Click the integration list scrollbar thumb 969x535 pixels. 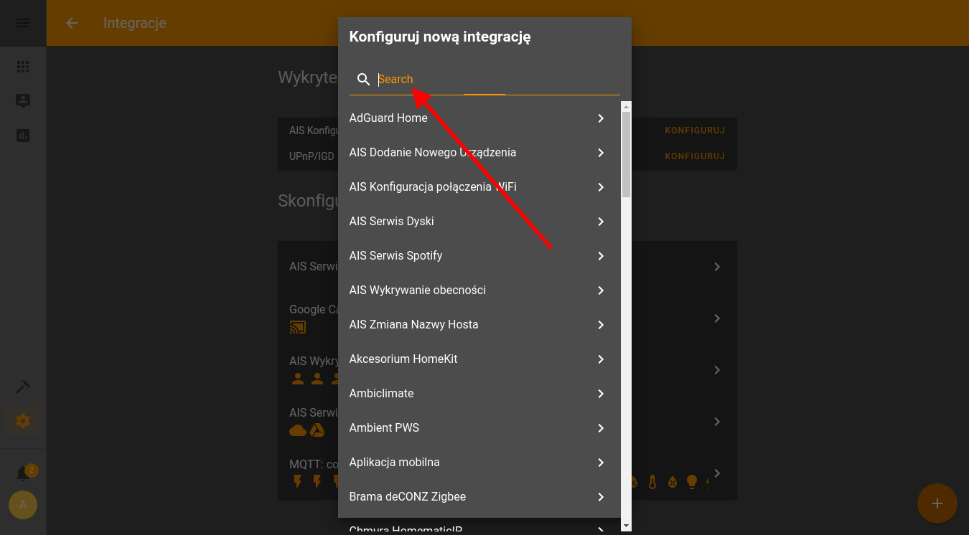(x=626, y=154)
